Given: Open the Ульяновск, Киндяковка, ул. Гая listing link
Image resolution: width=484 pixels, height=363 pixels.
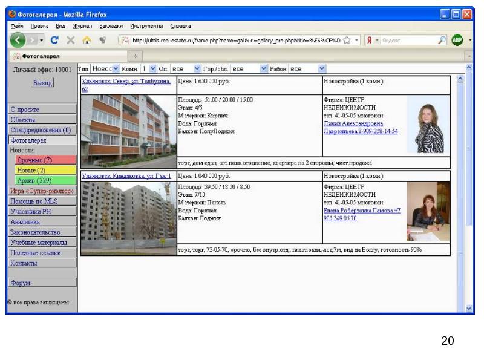Looking at the screenshot, I should pos(126,176).
